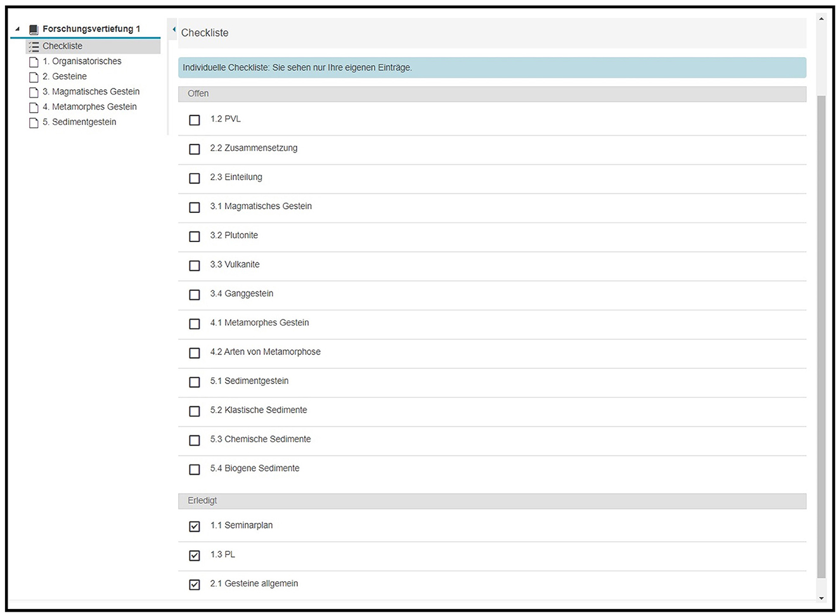Click the 5.3 Chemische Sedimente label
This screenshot has width=840, height=616.
[261, 440]
